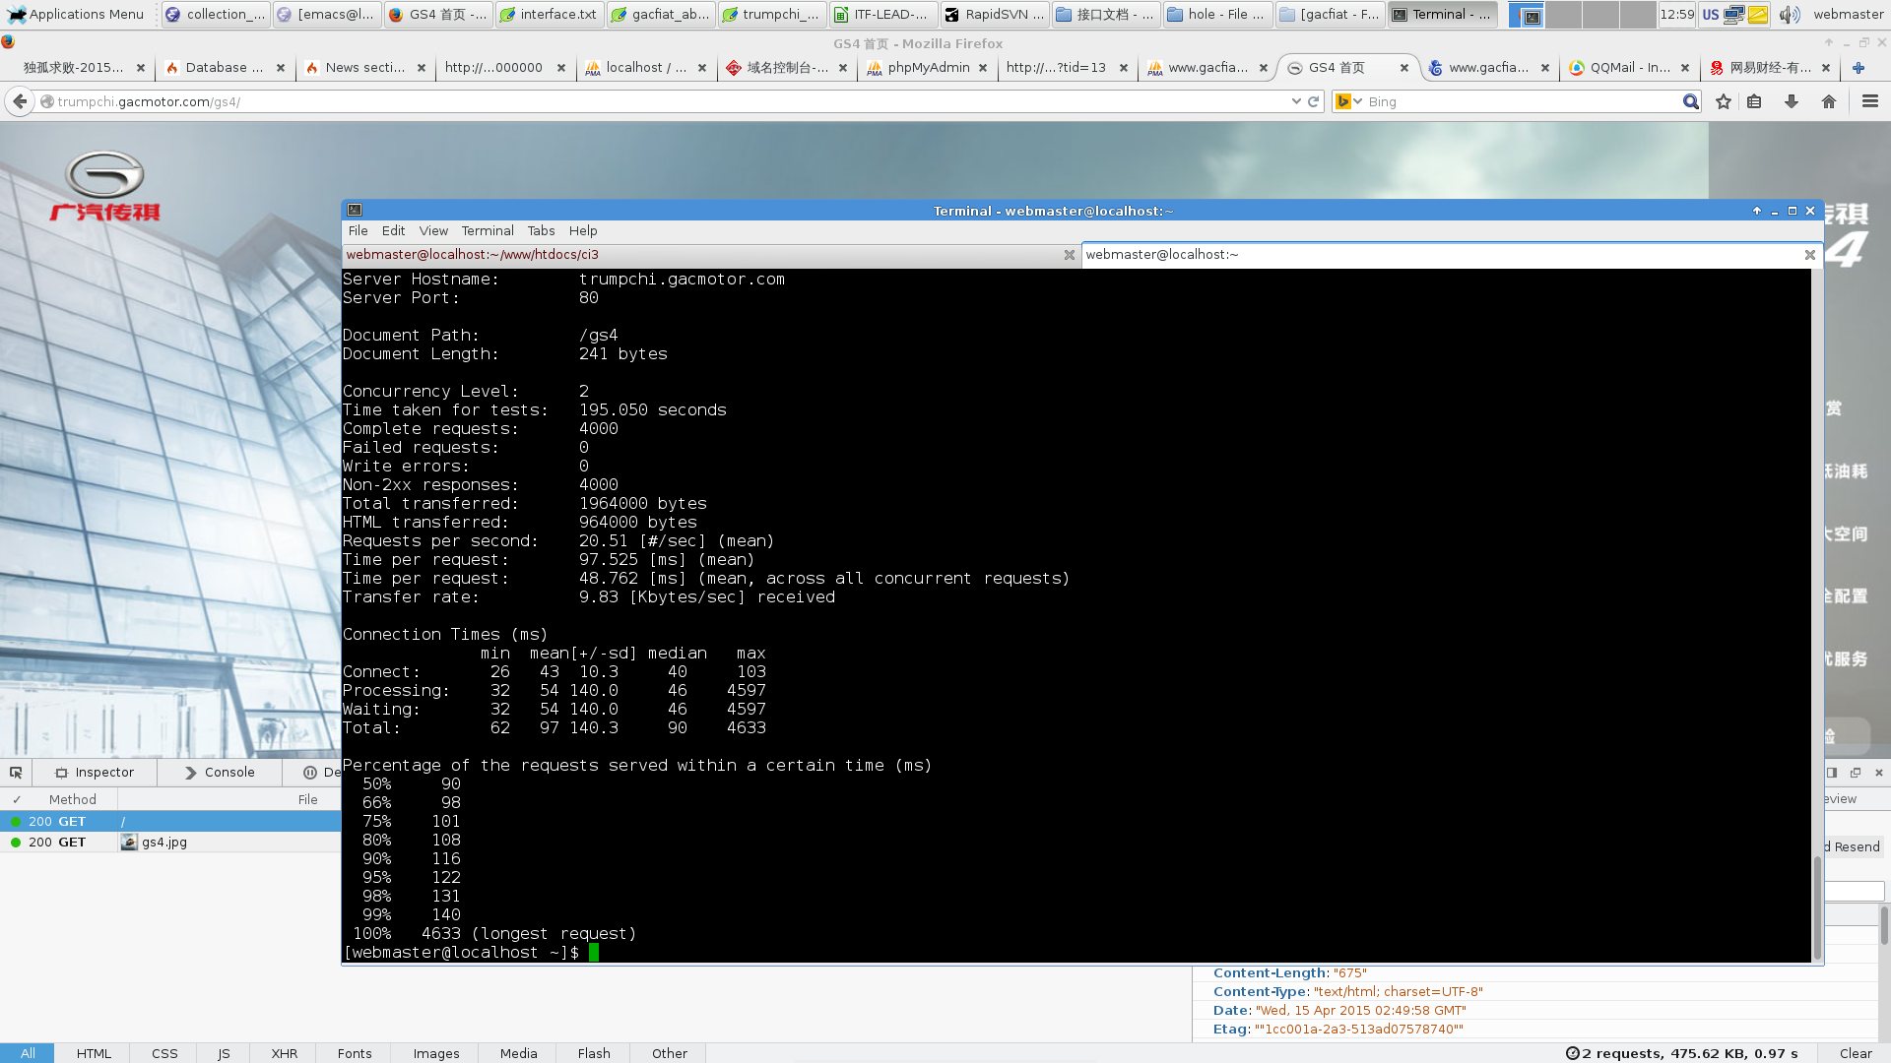Click the requests summary in status bar
Image resolution: width=1891 pixels, height=1063 pixels.
tap(1682, 1053)
